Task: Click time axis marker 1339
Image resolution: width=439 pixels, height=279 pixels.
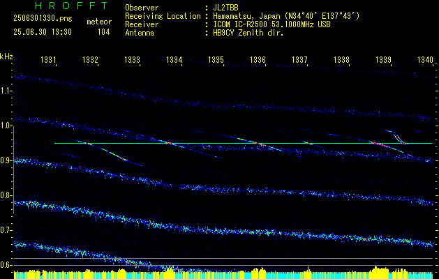Action: tap(384, 59)
